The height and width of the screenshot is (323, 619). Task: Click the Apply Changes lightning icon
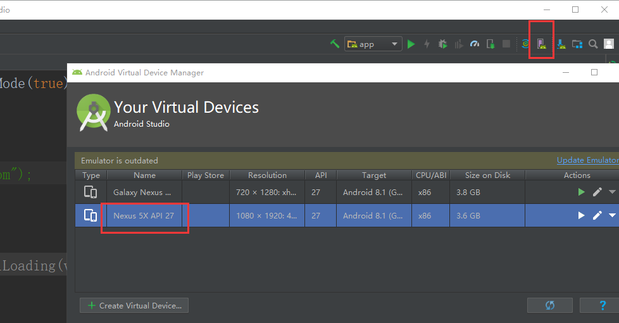point(427,44)
